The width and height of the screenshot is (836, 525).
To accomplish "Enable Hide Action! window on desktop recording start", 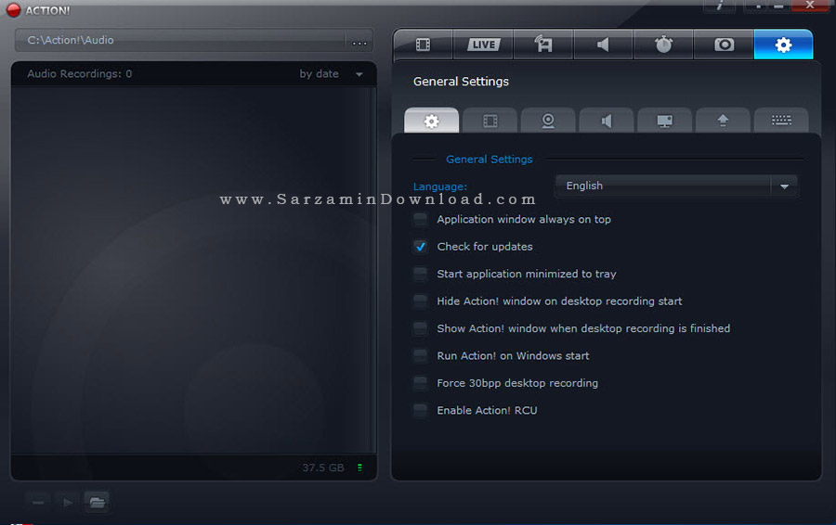I will point(420,301).
